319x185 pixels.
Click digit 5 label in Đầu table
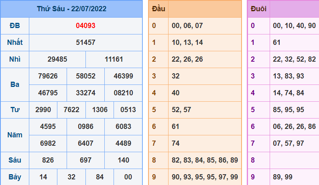coord(154,110)
